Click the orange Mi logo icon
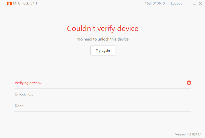 tap(9, 3)
